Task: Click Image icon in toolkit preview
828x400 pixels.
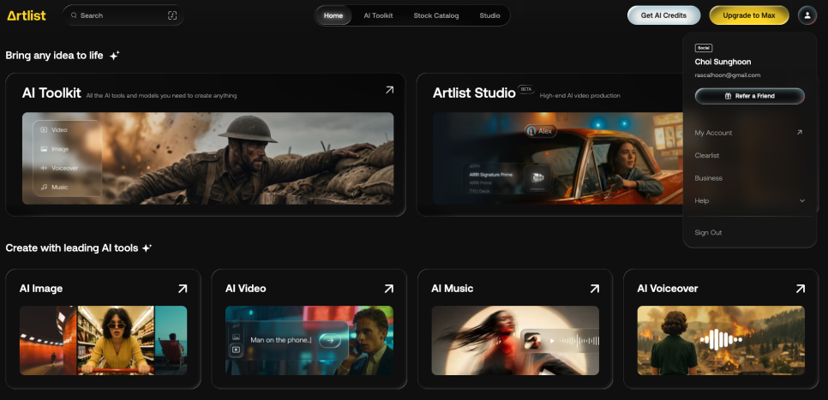Action: pyautogui.click(x=44, y=149)
